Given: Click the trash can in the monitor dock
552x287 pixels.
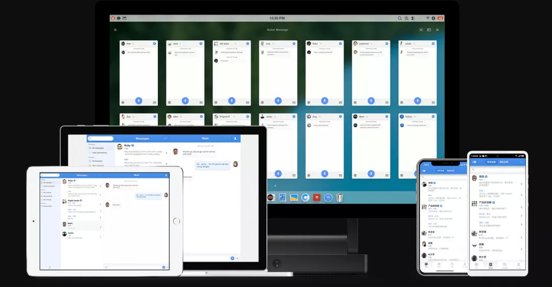Looking at the screenshot, I should 339,197.
